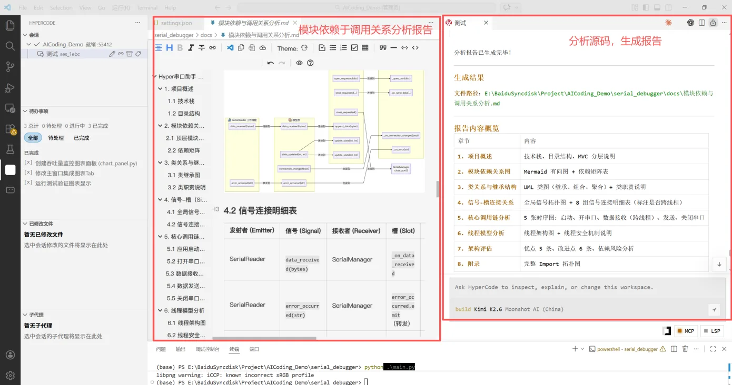
Task: Open the Terminal menu
Action: pyautogui.click(x=147, y=8)
